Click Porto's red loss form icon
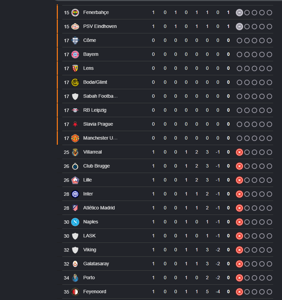Viewport: 282px width, 300px height. (239, 278)
